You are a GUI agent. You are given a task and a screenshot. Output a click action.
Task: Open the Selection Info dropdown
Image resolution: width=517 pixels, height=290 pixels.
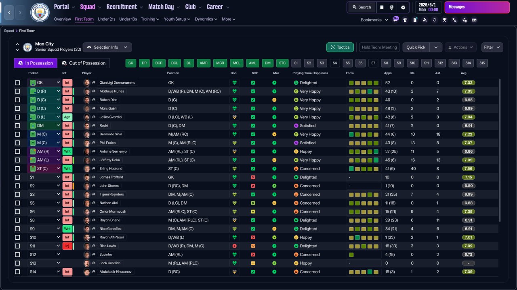(107, 47)
